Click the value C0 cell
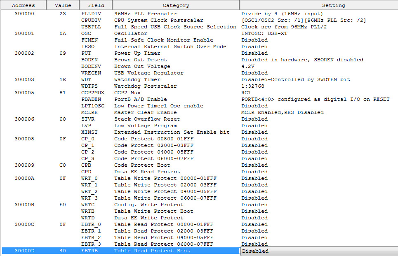This screenshot has width=398, height=256. (63, 165)
